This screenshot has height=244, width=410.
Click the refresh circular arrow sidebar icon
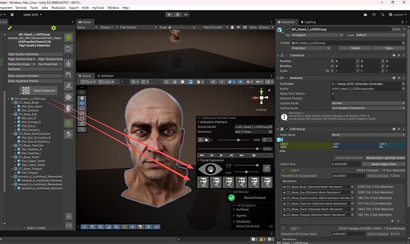(x=68, y=49)
